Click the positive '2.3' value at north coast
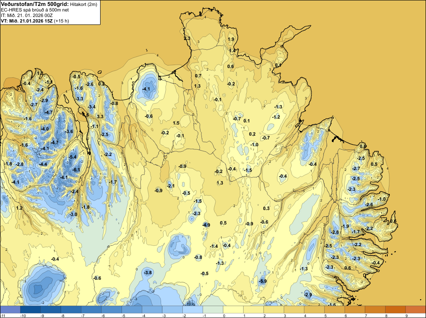 187,38
